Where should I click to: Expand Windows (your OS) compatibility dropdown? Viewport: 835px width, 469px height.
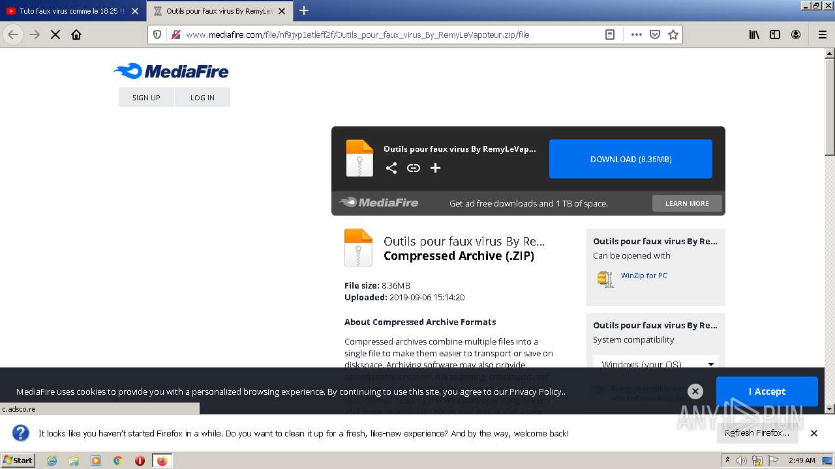pos(656,363)
